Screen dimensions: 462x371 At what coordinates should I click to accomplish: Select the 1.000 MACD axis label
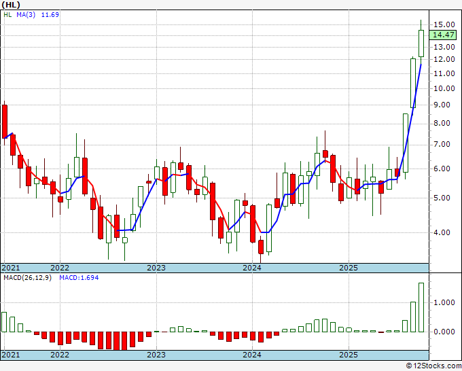[444, 302]
